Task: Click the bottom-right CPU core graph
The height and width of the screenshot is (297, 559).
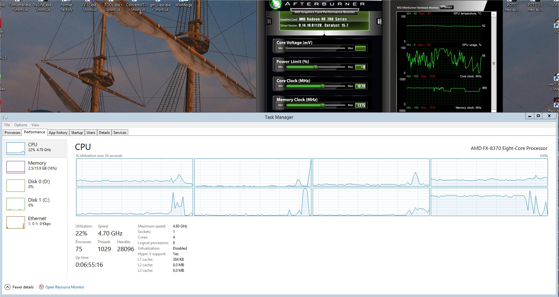Action: [x=489, y=202]
